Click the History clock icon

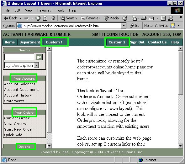(125, 18)
